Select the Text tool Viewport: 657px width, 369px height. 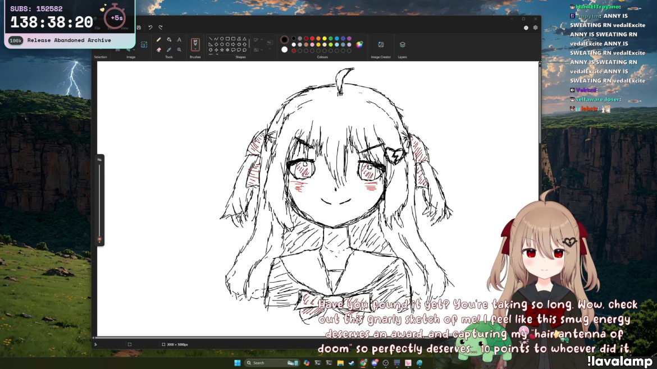click(x=179, y=40)
